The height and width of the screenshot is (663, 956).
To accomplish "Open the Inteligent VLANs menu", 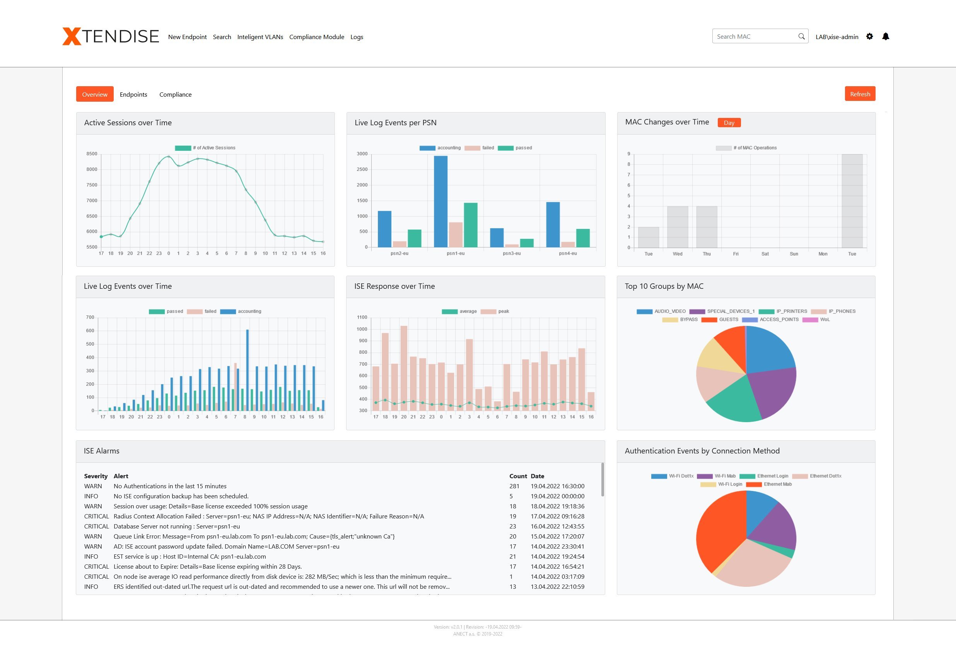I will pos(260,37).
